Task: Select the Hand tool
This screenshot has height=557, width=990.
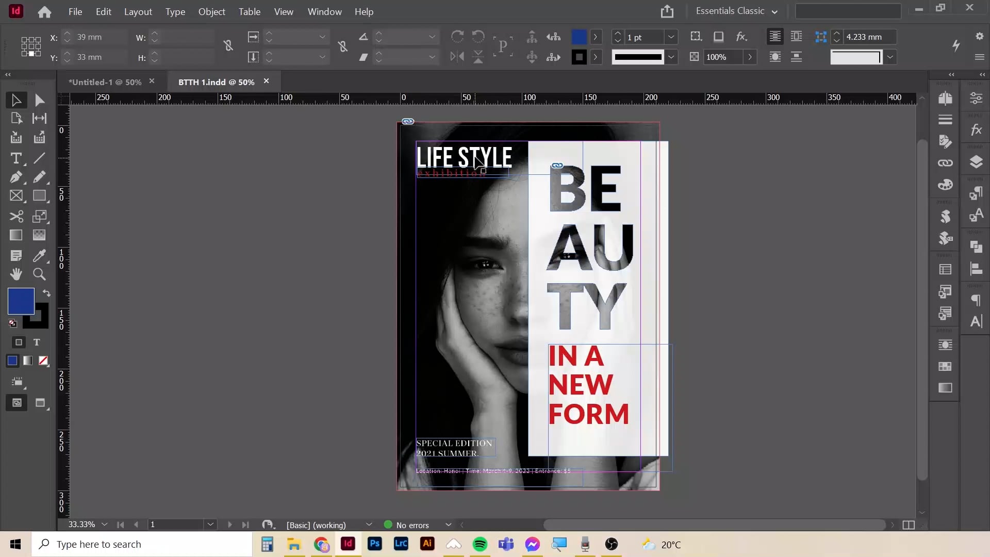Action: pyautogui.click(x=16, y=274)
